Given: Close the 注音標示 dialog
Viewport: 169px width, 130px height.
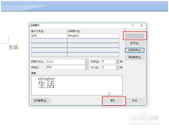Looking at the screenshot, I should pyautogui.click(x=142, y=26).
